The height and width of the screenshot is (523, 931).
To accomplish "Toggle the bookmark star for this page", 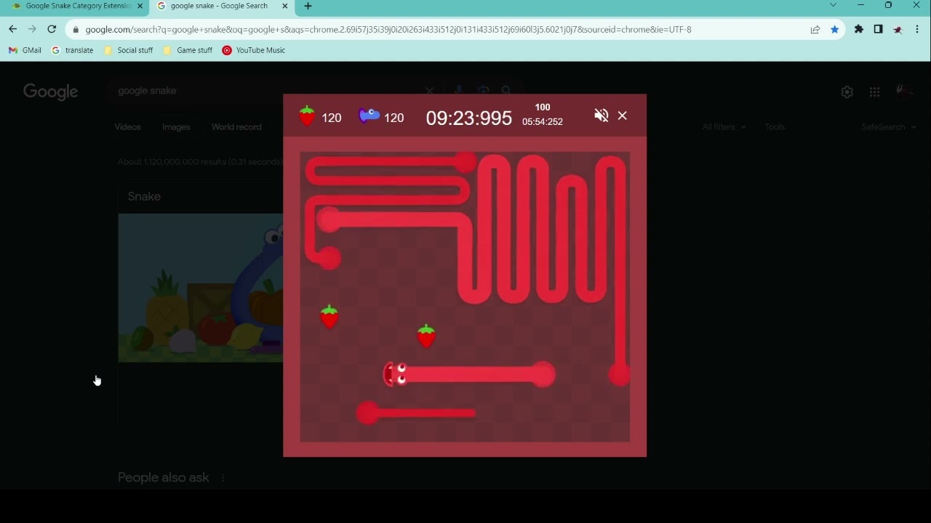I will [835, 30].
